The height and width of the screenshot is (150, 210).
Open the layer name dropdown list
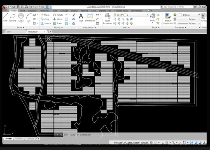(136, 15)
